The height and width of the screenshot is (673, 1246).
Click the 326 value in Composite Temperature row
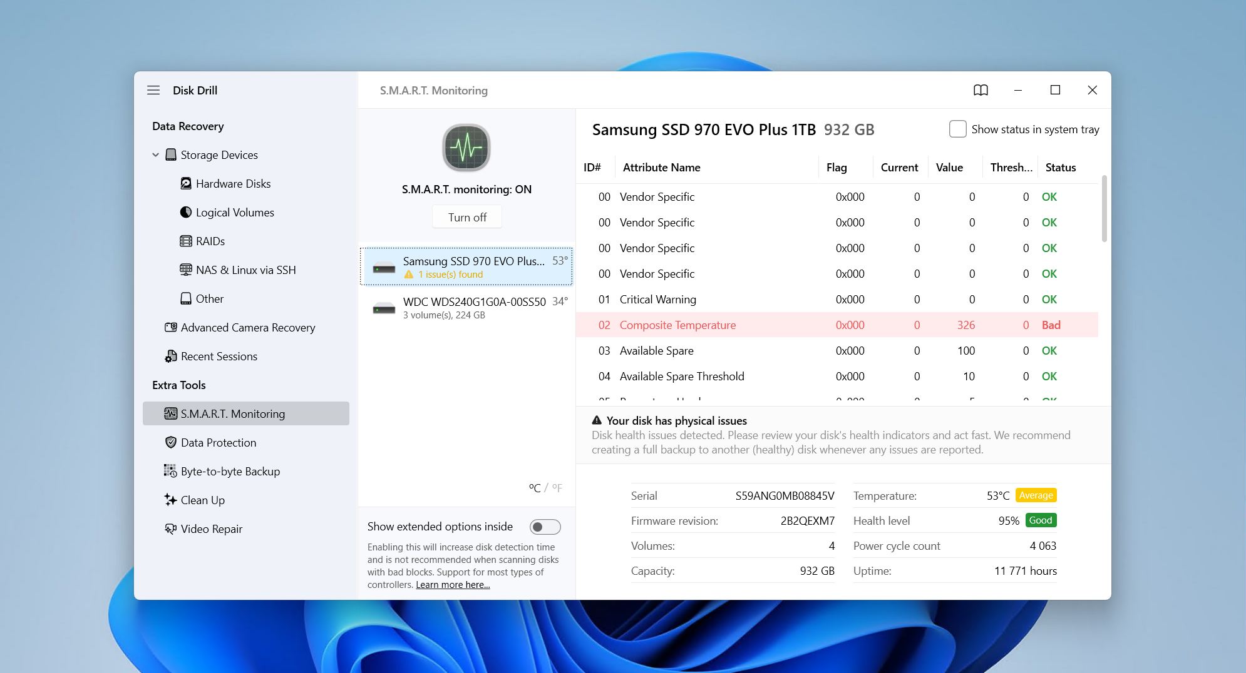coord(965,325)
